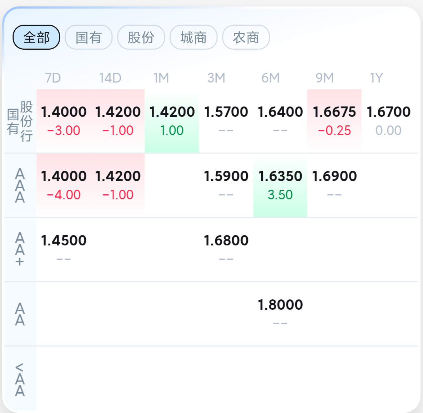Click the AA+ rating row label
This screenshot has height=413, width=423.
pyautogui.click(x=20, y=250)
